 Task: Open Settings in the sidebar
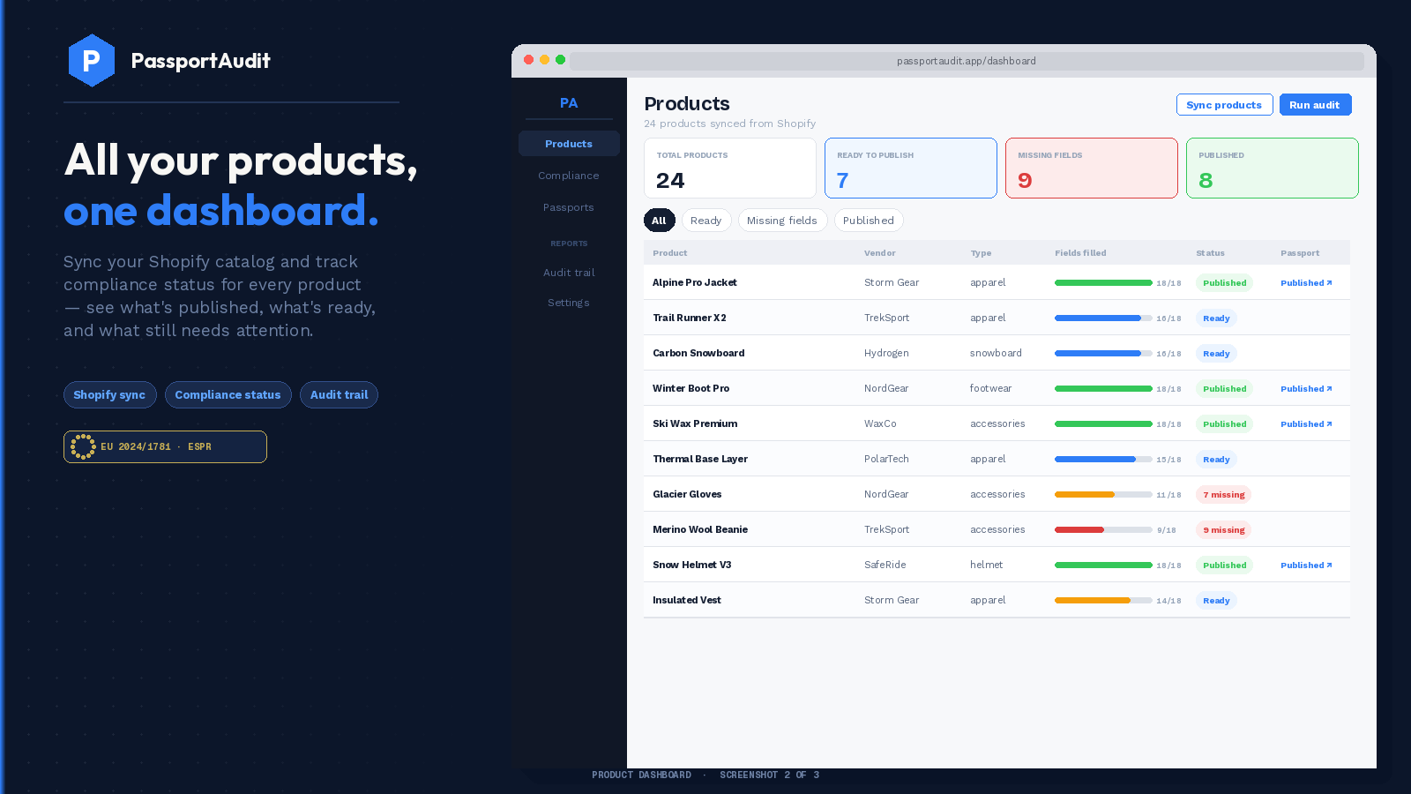[x=569, y=303]
